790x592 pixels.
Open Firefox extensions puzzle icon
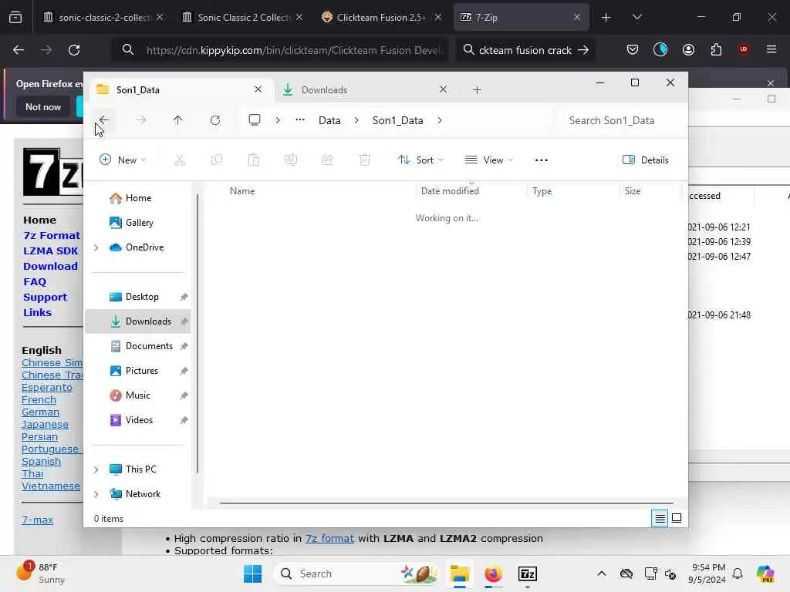pos(716,49)
